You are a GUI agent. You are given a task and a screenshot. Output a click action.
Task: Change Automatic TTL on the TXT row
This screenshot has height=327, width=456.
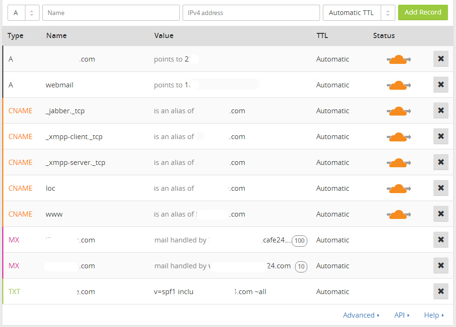333,292
